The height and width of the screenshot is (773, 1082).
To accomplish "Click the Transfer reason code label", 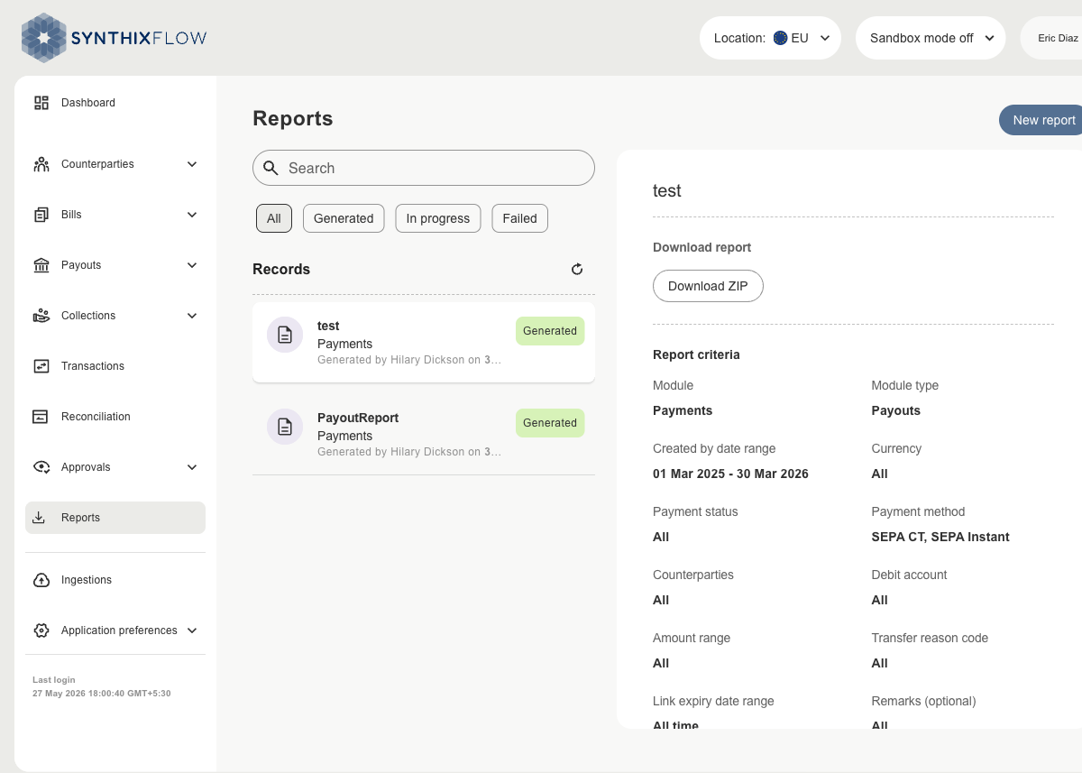I will (930, 638).
